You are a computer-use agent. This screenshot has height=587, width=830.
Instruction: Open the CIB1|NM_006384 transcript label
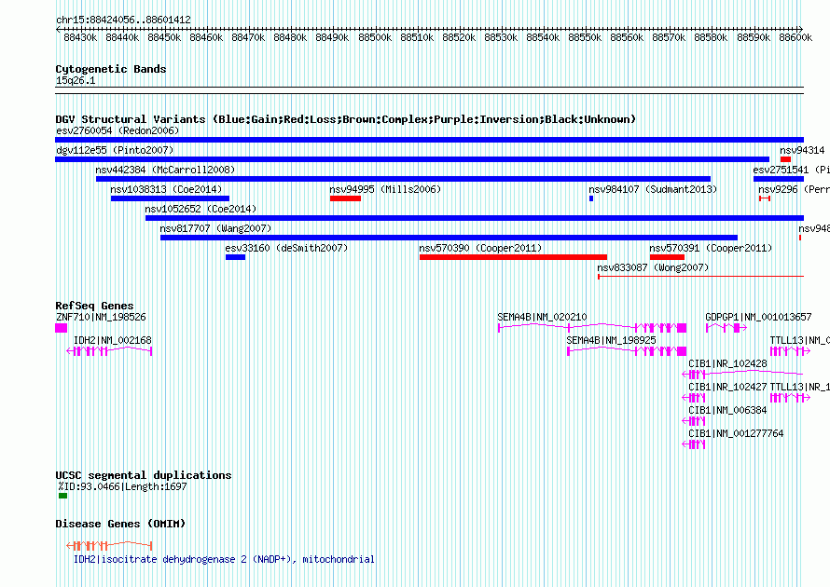click(727, 410)
